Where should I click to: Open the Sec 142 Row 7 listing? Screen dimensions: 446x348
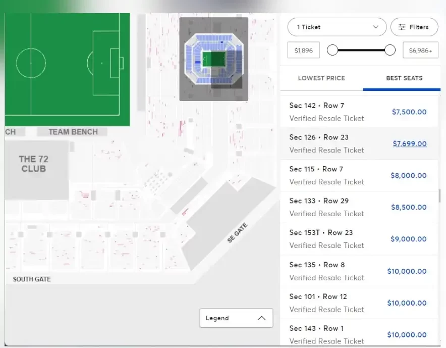pos(358,112)
